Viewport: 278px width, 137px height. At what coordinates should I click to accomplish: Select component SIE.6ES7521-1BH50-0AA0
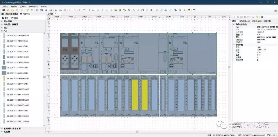(18, 36)
